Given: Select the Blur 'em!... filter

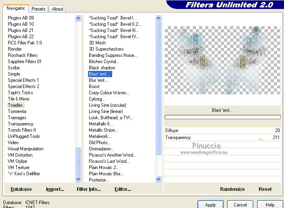Looking at the screenshot, I should click(x=98, y=80).
